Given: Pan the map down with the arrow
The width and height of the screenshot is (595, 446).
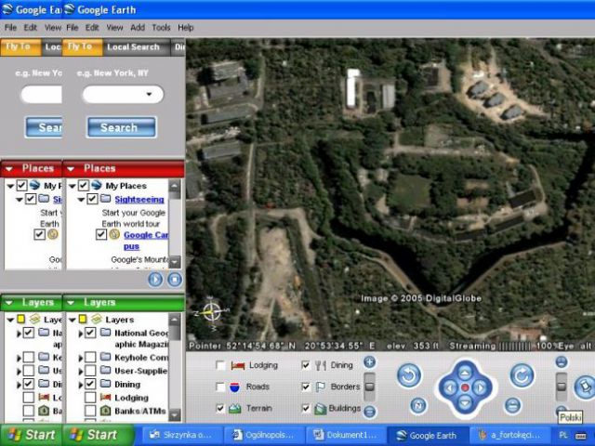Looking at the screenshot, I should [465, 403].
